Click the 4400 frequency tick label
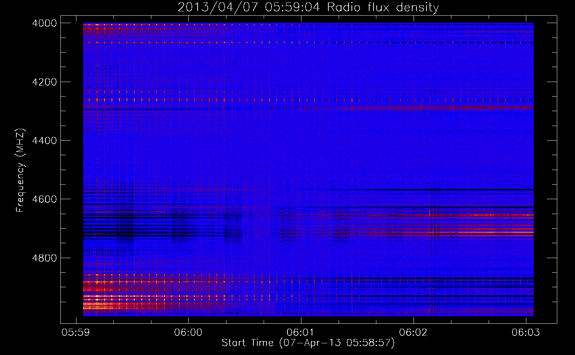This screenshot has width=575, height=355. click(x=44, y=141)
